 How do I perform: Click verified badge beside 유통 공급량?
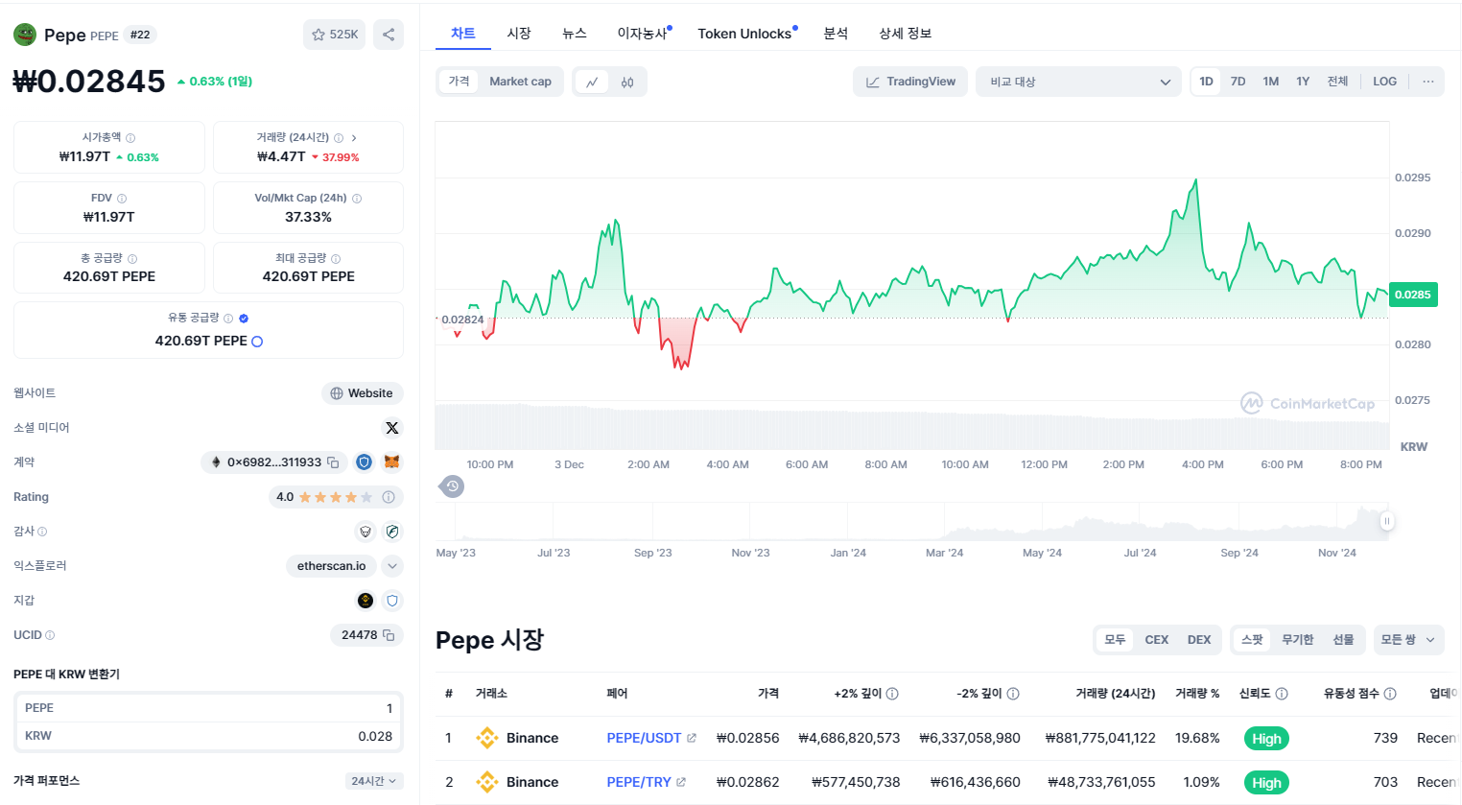click(x=244, y=319)
